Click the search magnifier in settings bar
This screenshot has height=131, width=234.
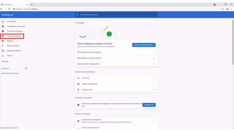[77, 15]
